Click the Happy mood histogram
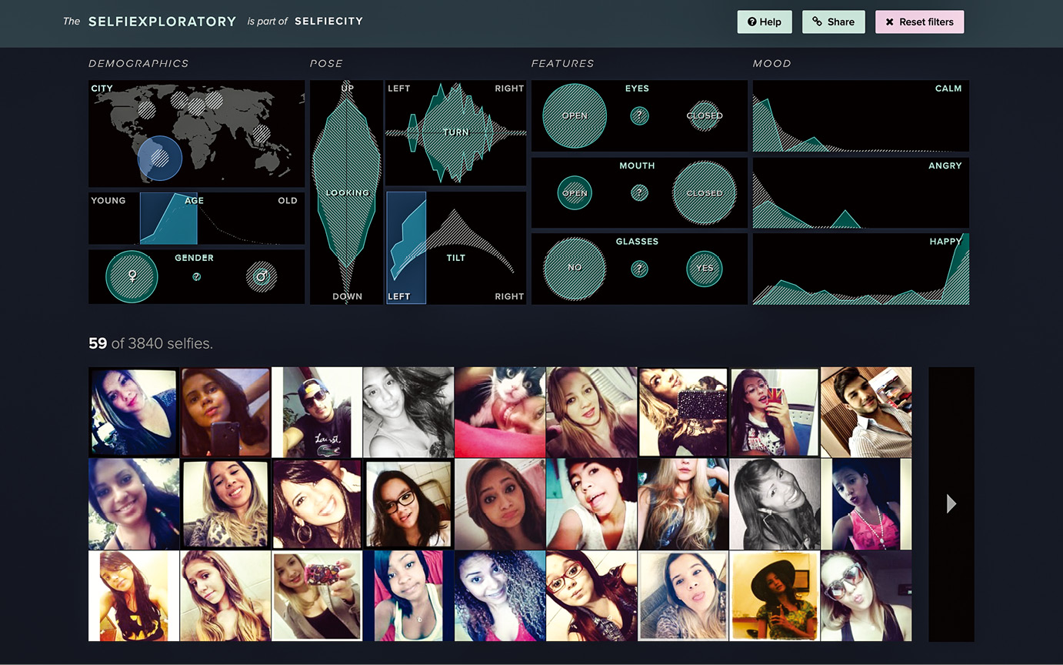 coord(861,269)
